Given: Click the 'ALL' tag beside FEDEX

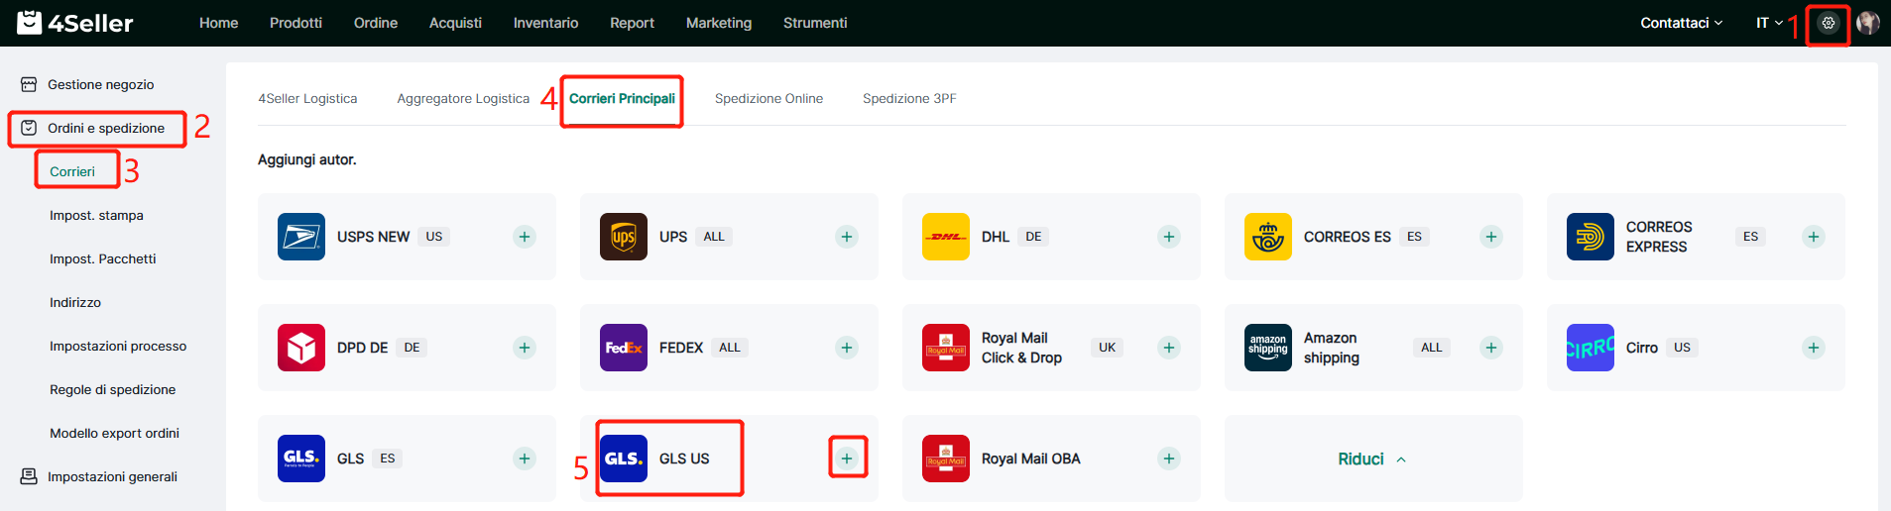Looking at the screenshot, I should click(730, 348).
